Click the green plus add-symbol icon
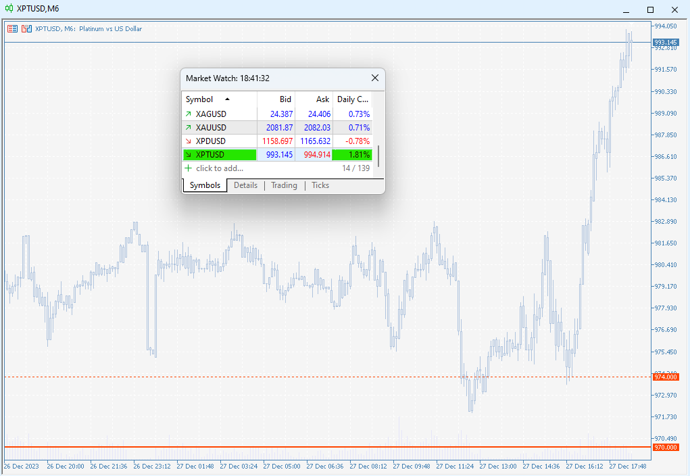The height and width of the screenshot is (476, 690). pyautogui.click(x=189, y=168)
